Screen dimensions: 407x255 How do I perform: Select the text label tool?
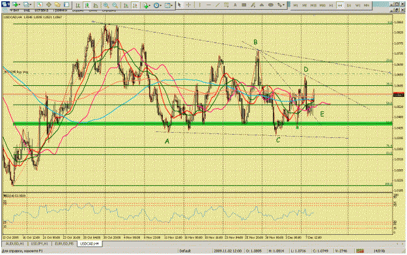point(244,5)
